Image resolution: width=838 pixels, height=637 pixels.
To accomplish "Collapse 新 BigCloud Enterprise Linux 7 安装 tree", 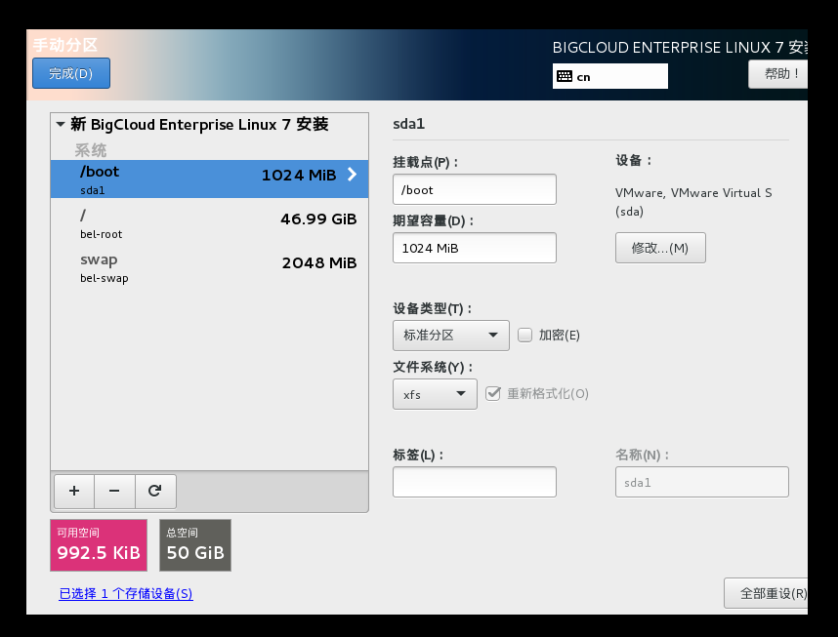I will click(x=61, y=124).
